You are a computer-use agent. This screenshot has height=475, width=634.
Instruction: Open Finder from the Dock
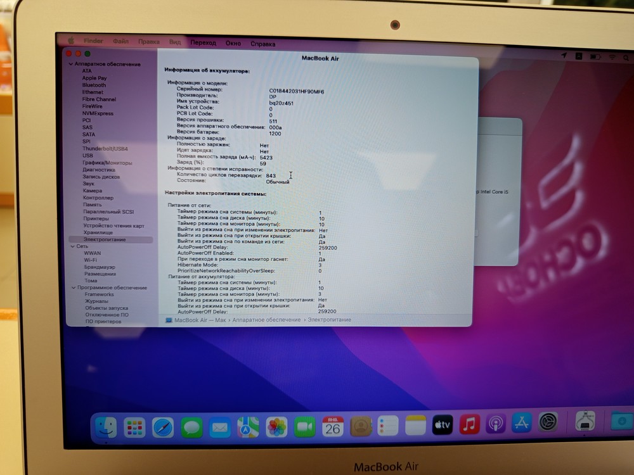coord(105,428)
